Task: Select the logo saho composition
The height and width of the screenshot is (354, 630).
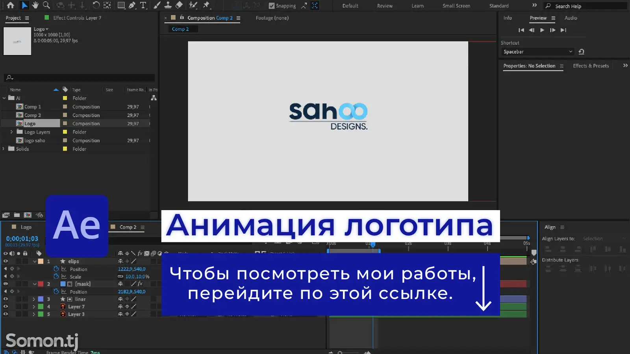Action: pyautogui.click(x=35, y=140)
